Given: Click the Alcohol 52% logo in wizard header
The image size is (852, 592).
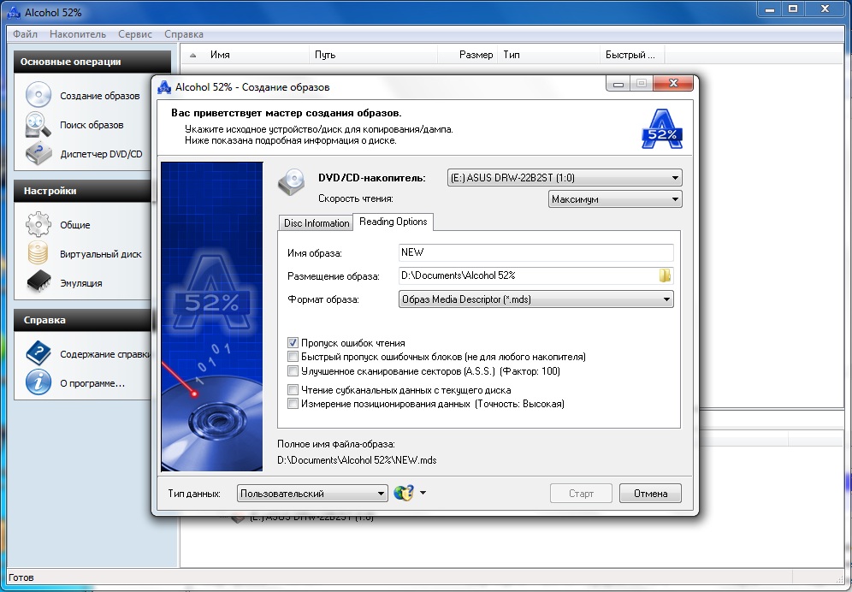Looking at the screenshot, I should coord(662,129).
